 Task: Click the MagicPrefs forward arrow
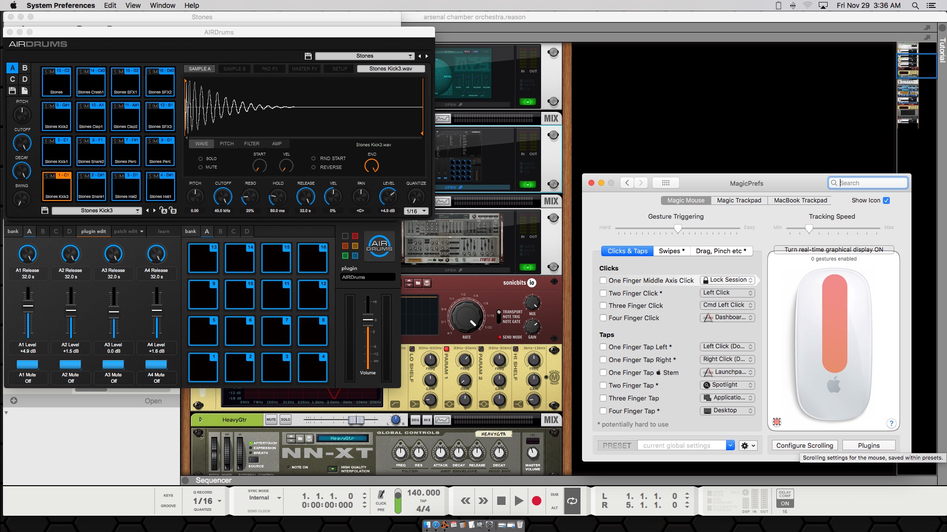[641, 183]
